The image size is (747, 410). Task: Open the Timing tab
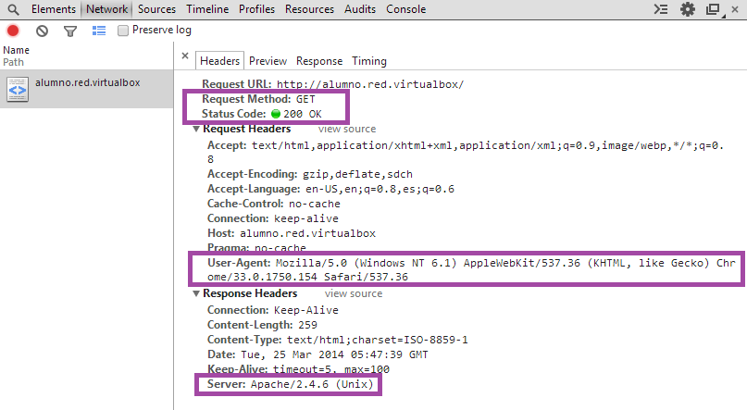[368, 61]
